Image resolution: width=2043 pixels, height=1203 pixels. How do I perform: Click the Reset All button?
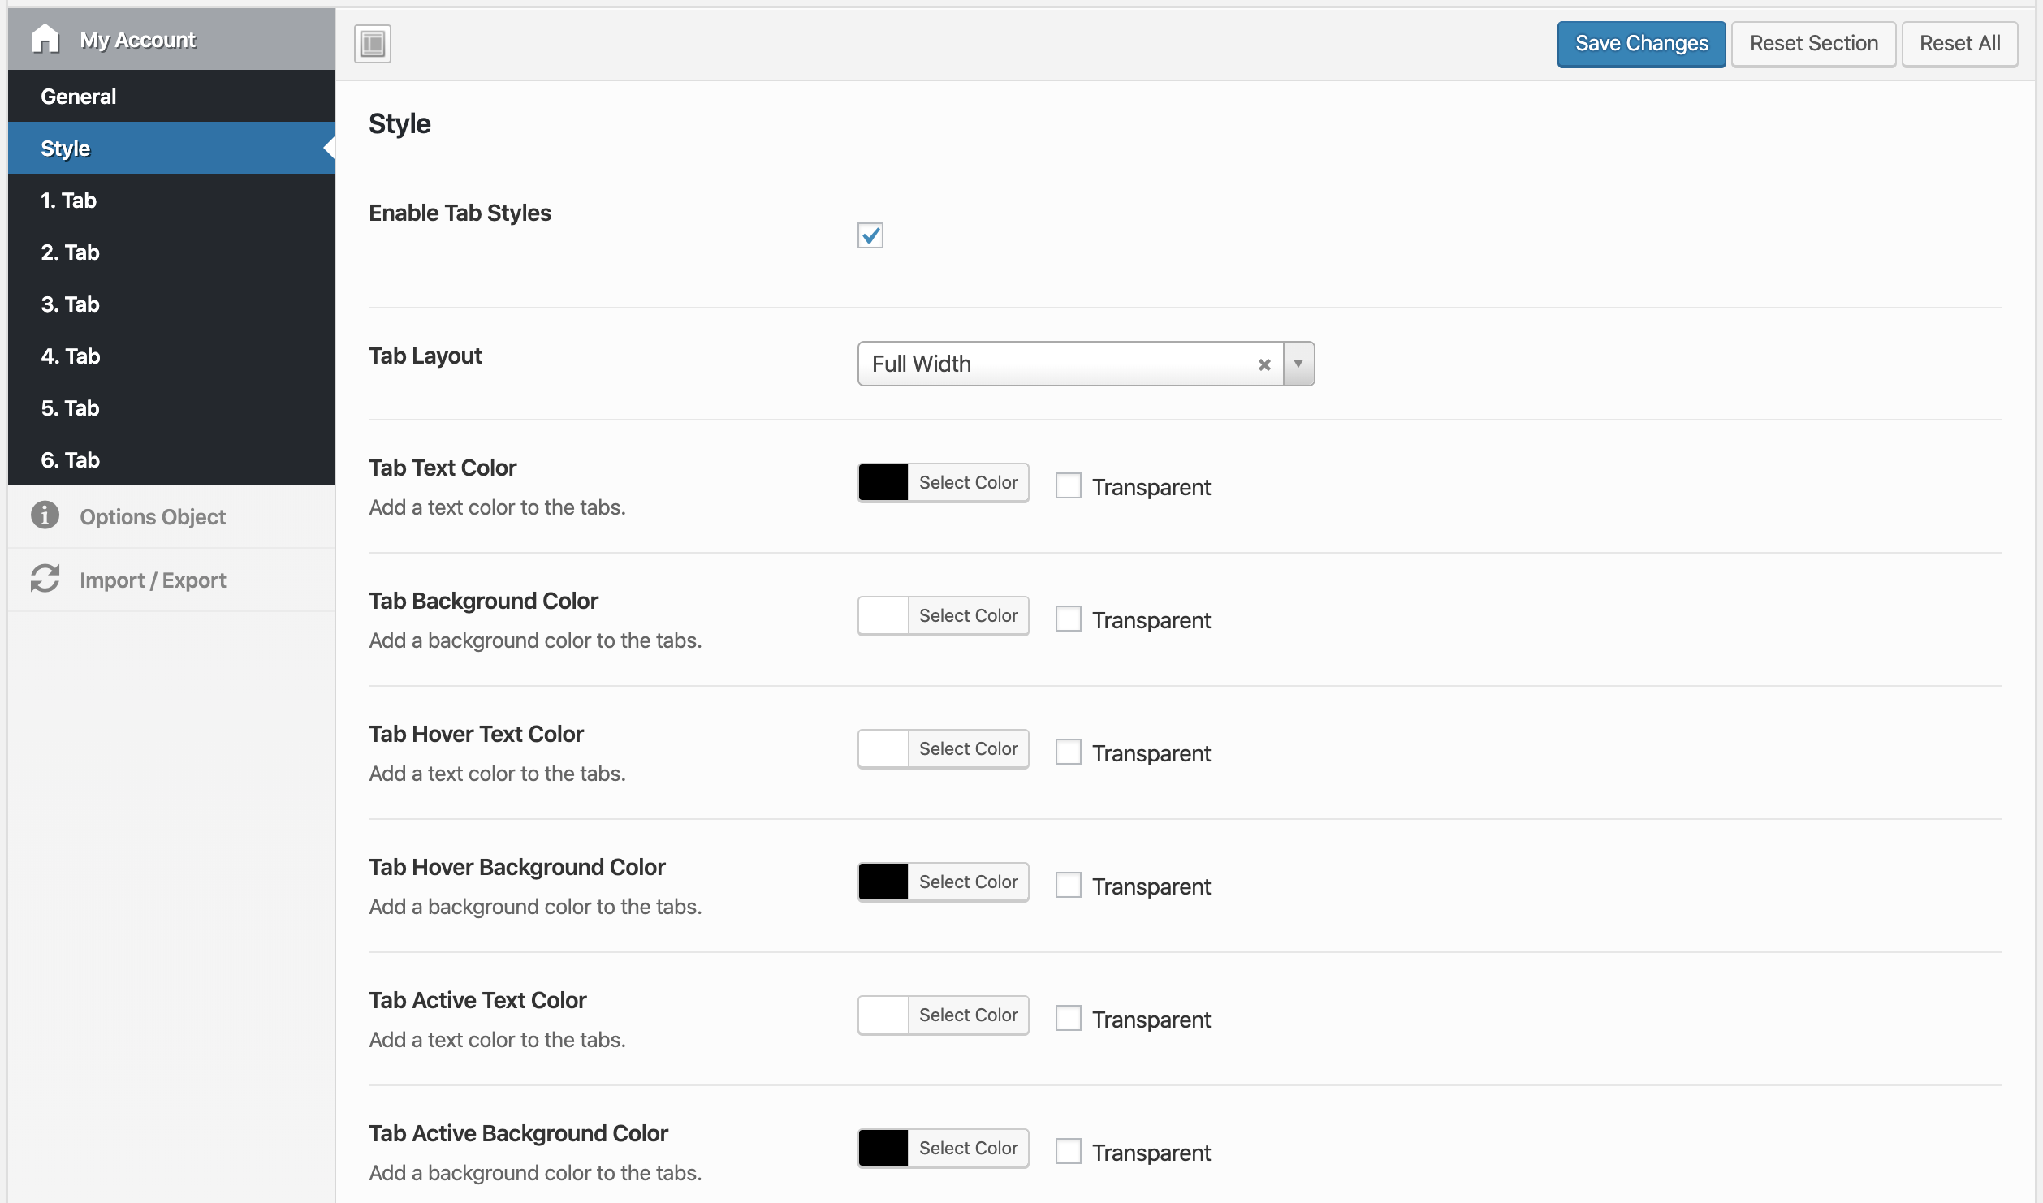1959,43
